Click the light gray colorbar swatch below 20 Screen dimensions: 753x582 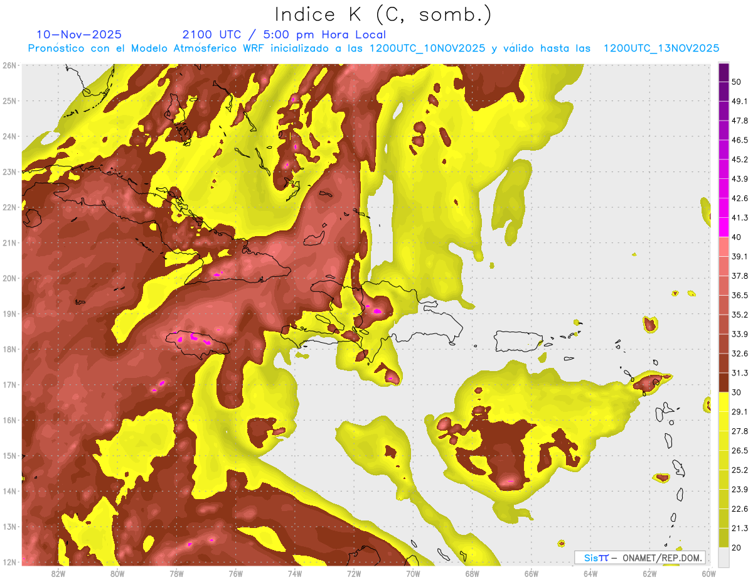click(x=724, y=557)
